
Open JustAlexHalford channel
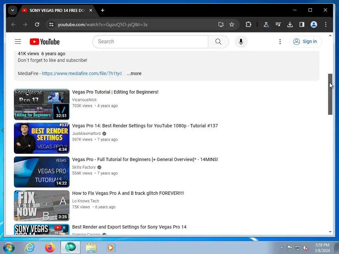pyautogui.click(x=86, y=134)
